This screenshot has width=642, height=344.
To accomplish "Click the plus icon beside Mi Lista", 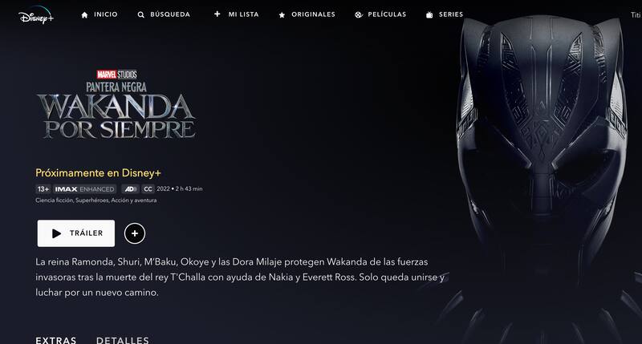I will pos(217,14).
